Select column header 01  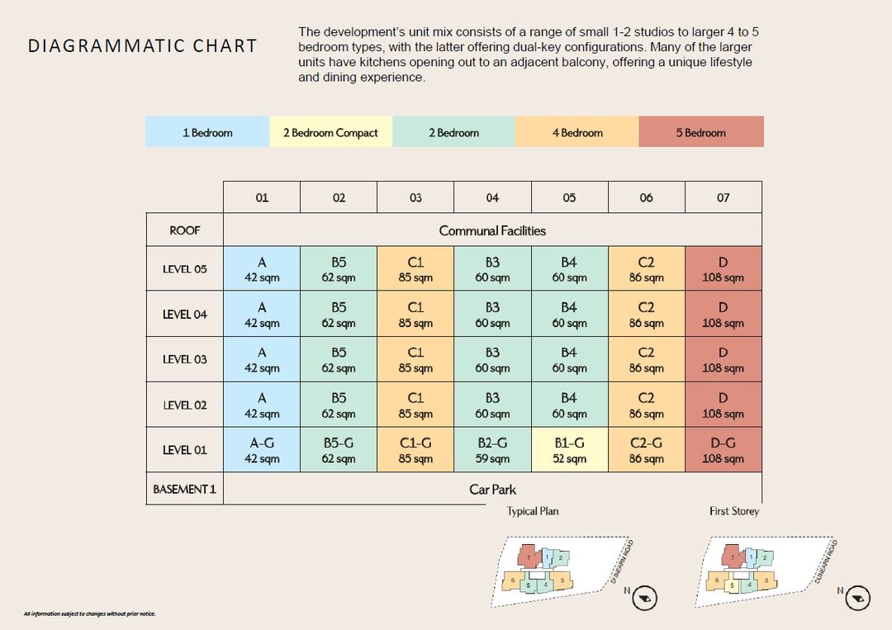point(262,197)
